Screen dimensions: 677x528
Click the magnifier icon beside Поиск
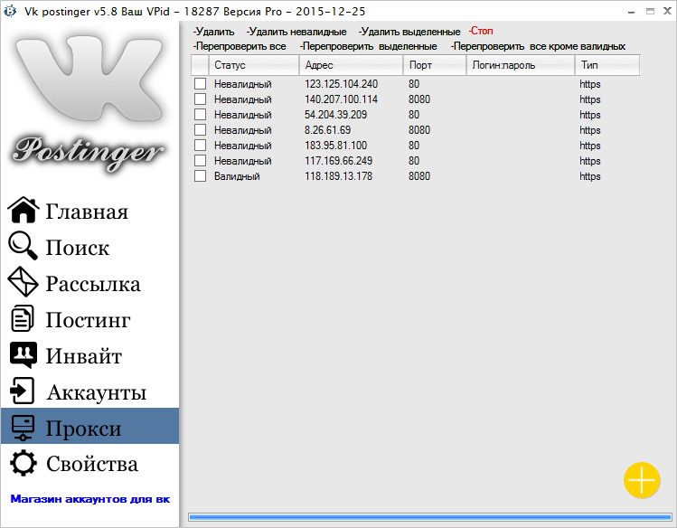[x=23, y=246]
